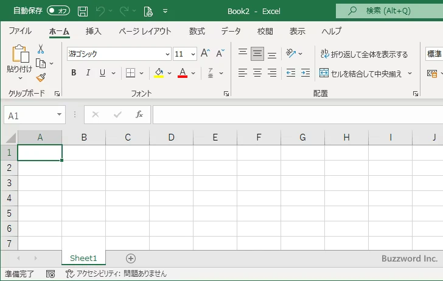Open the ファイル tab
The width and height of the screenshot is (443, 281).
[x=20, y=31]
